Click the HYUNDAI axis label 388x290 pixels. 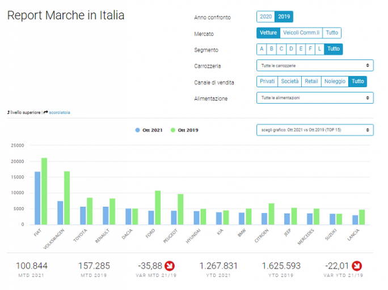pyautogui.click(x=193, y=236)
